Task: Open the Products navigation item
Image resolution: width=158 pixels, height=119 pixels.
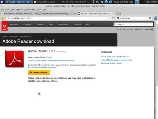Action: (x=14, y=24)
